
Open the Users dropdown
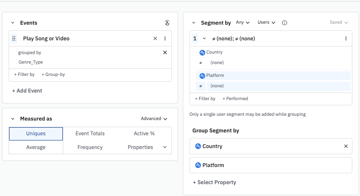[x=266, y=23]
